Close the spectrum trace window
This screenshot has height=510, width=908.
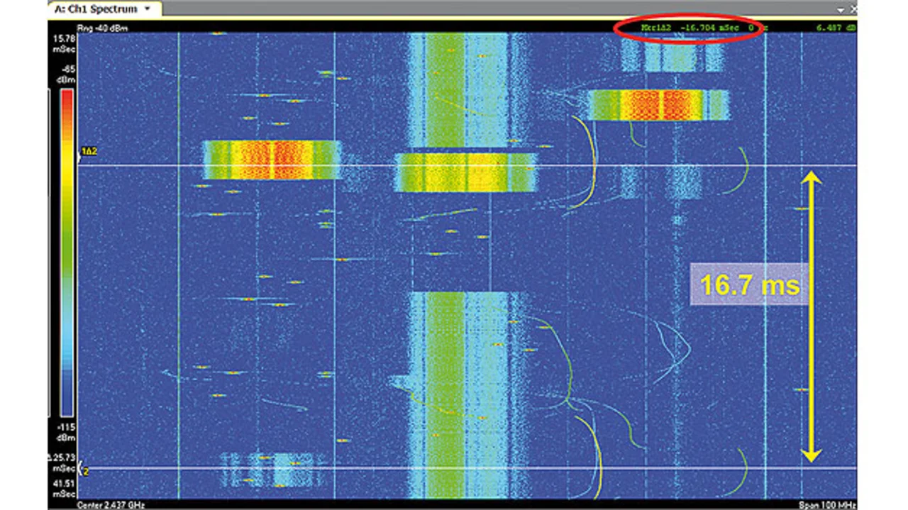tap(854, 10)
